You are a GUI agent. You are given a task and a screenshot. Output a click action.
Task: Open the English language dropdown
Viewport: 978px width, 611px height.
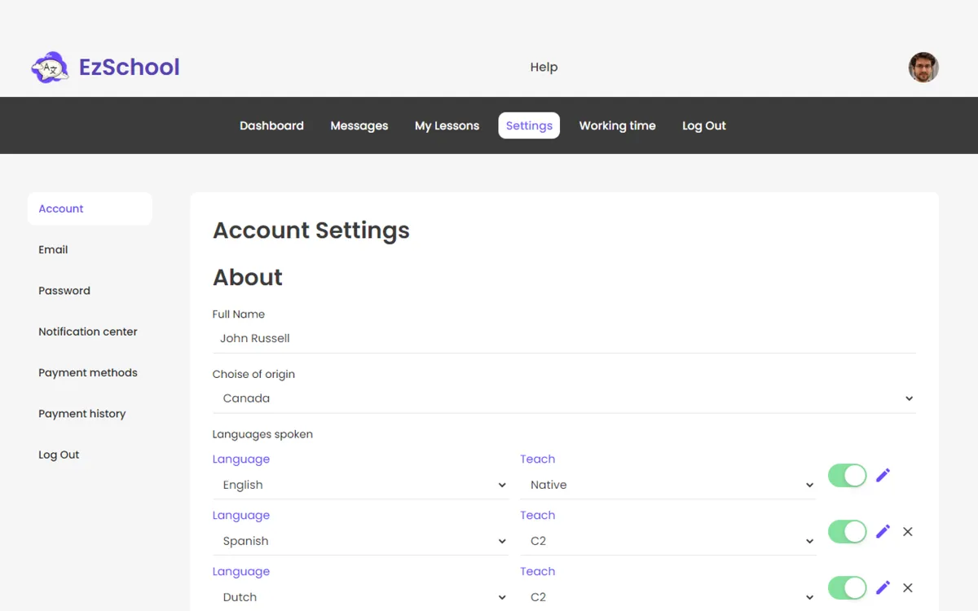pos(360,485)
